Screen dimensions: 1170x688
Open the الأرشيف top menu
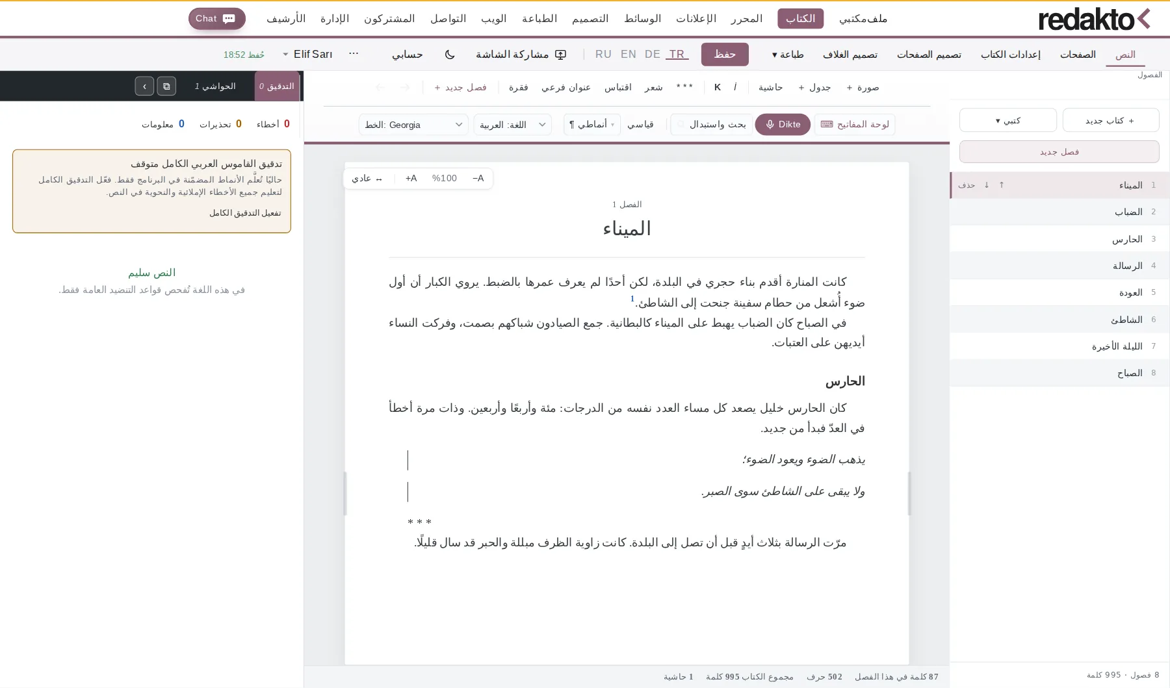coord(286,19)
